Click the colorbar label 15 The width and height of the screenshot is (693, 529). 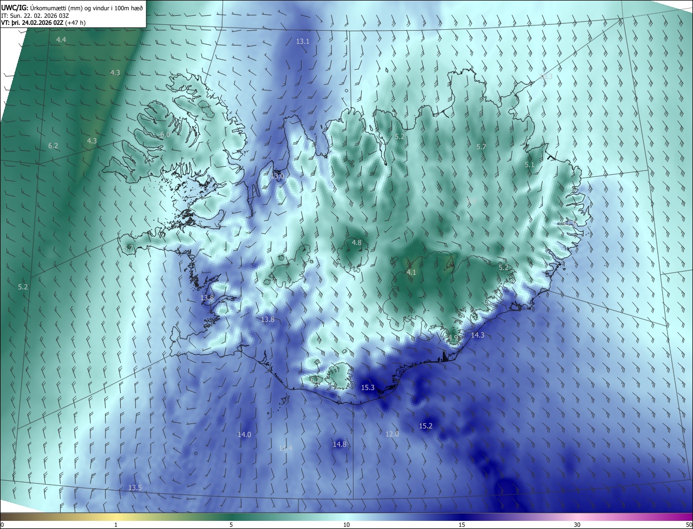pos(462,525)
